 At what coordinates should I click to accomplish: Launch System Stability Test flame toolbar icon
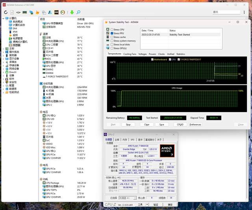37,12
